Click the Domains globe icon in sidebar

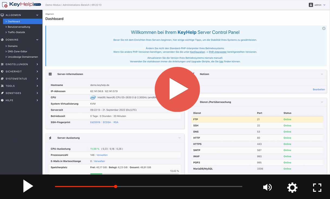pos(2,40)
